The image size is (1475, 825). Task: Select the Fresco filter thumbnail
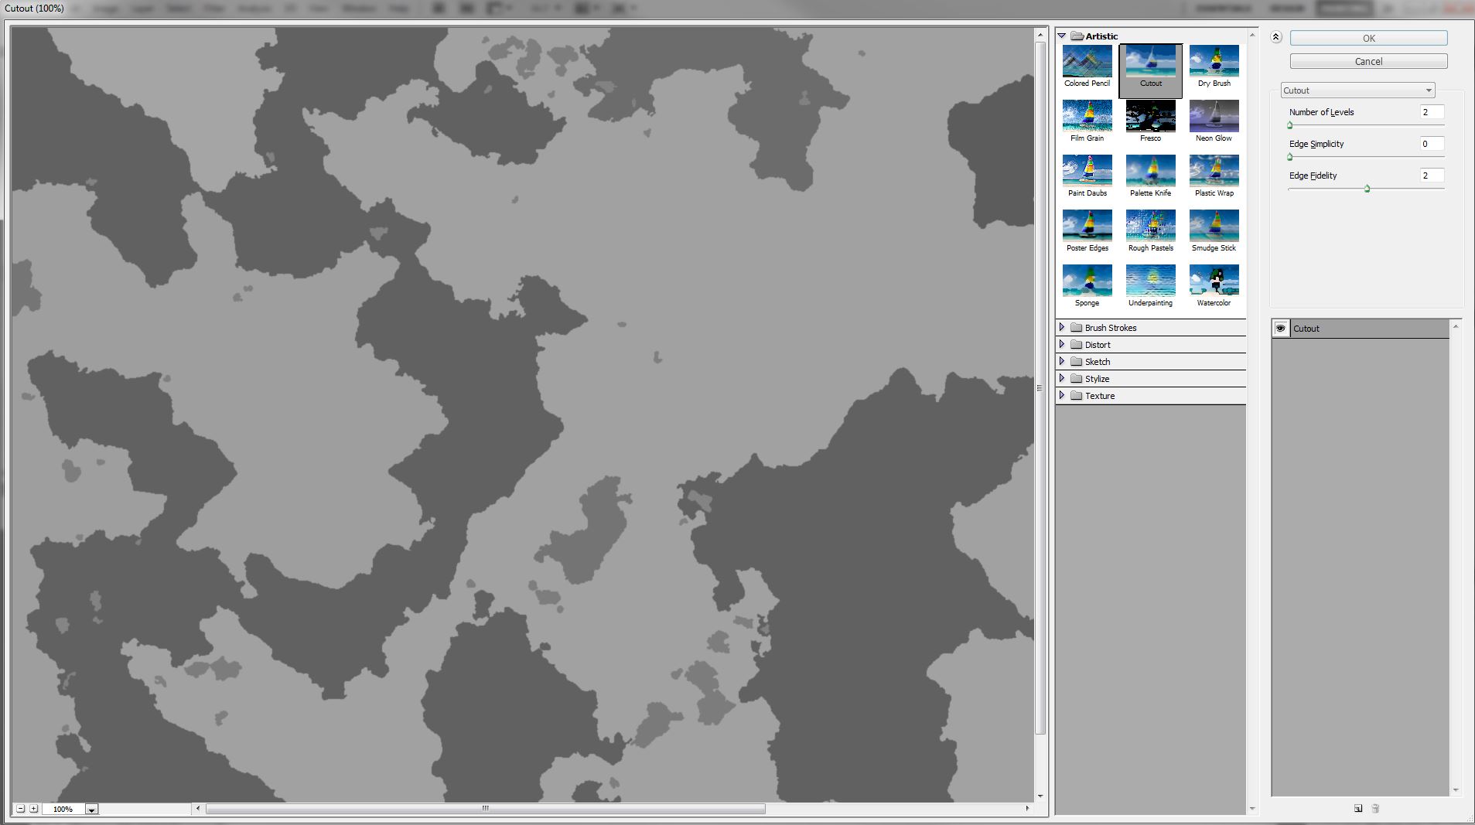click(1150, 115)
